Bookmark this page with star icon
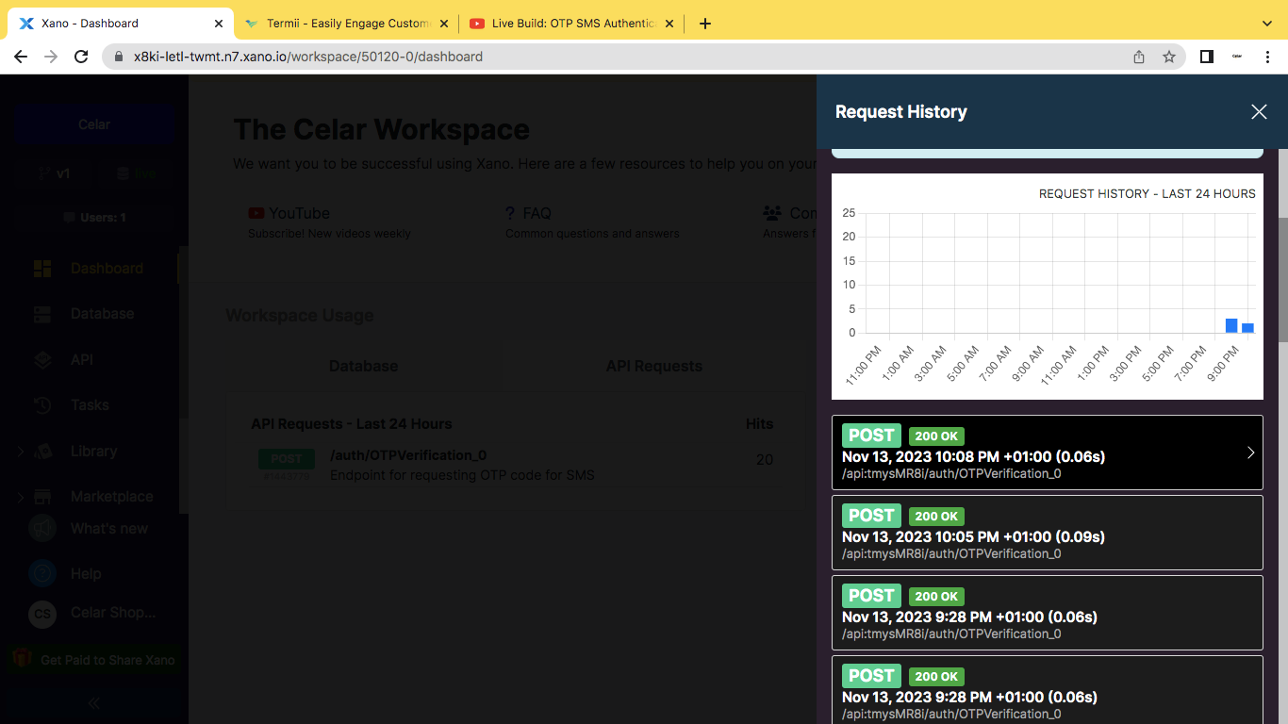Image resolution: width=1288 pixels, height=724 pixels. (x=1169, y=57)
